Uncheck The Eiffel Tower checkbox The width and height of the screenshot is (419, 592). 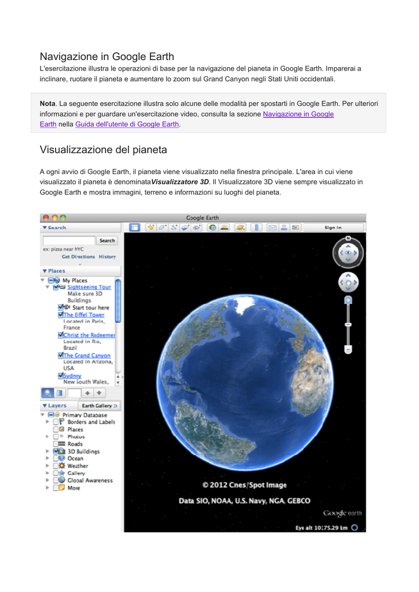61,314
